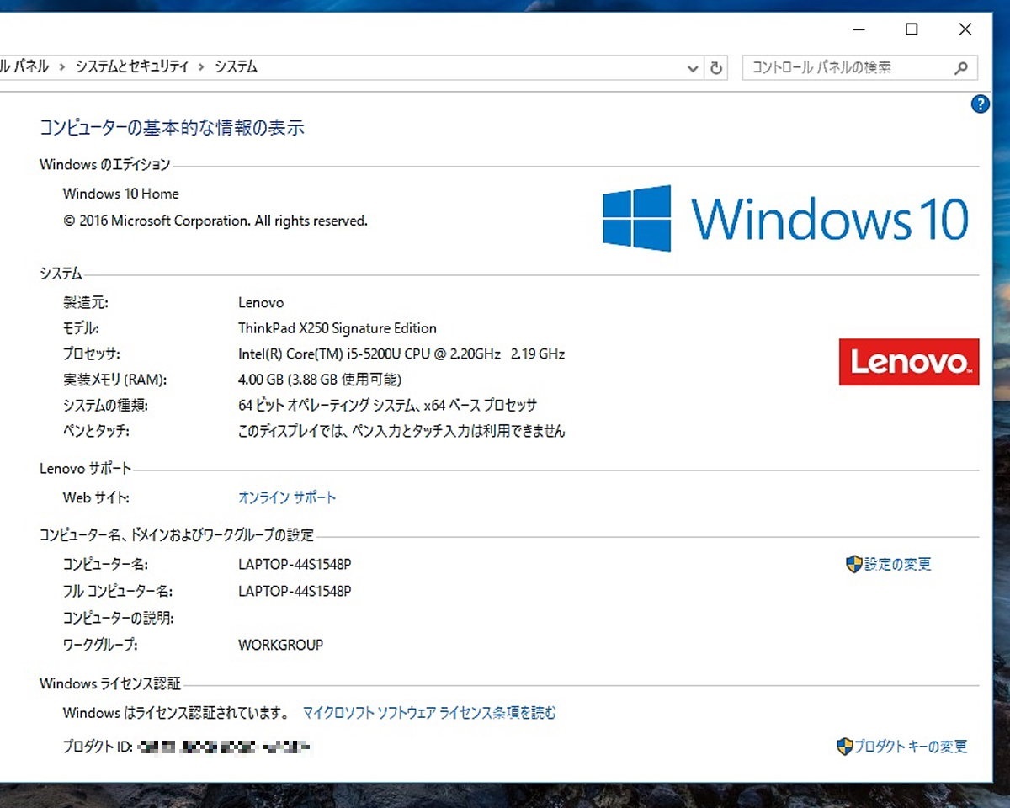Click the Windows のエディション section header
This screenshot has height=808, width=1010.
coord(104,164)
